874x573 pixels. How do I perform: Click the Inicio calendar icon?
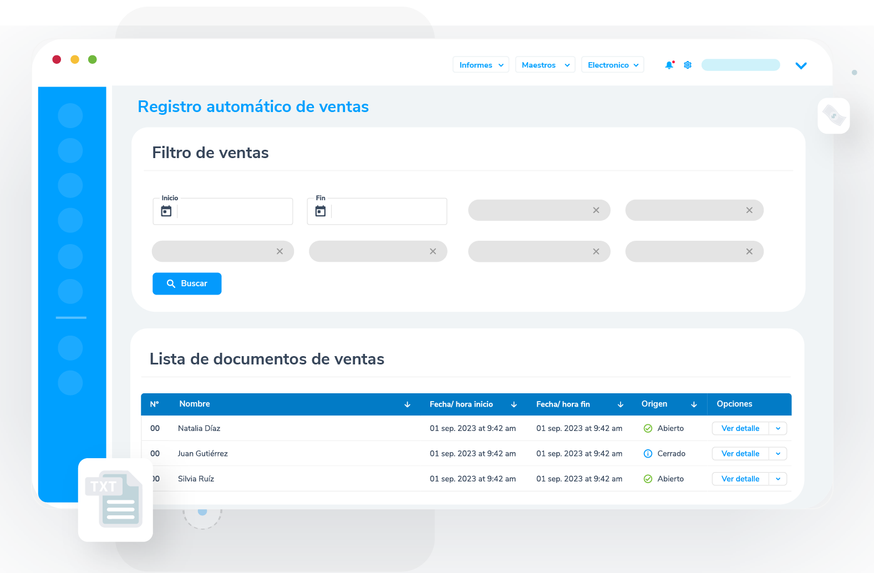pyautogui.click(x=166, y=211)
